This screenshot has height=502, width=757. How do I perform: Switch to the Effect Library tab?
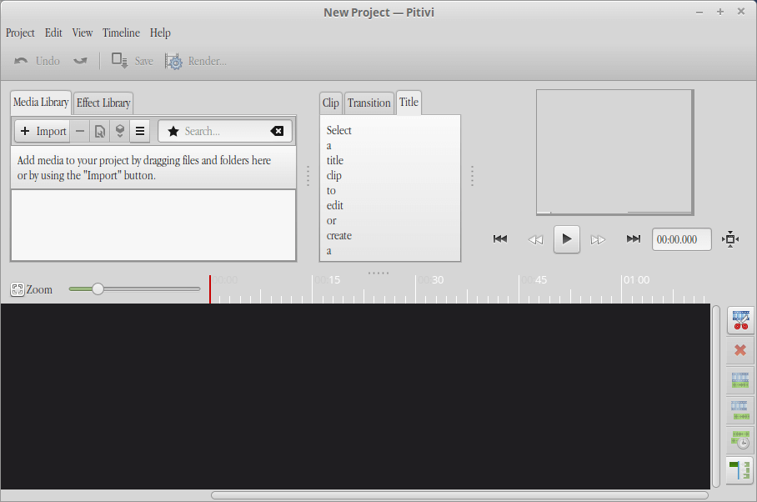(103, 103)
